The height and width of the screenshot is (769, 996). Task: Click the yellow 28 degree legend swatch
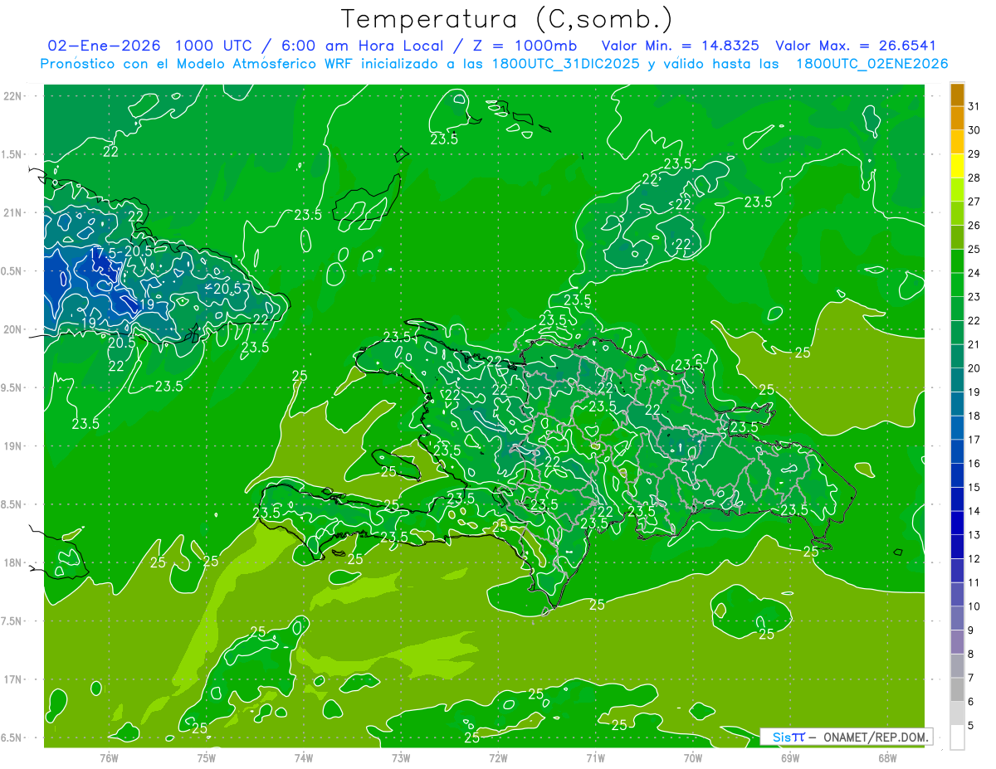point(957,166)
